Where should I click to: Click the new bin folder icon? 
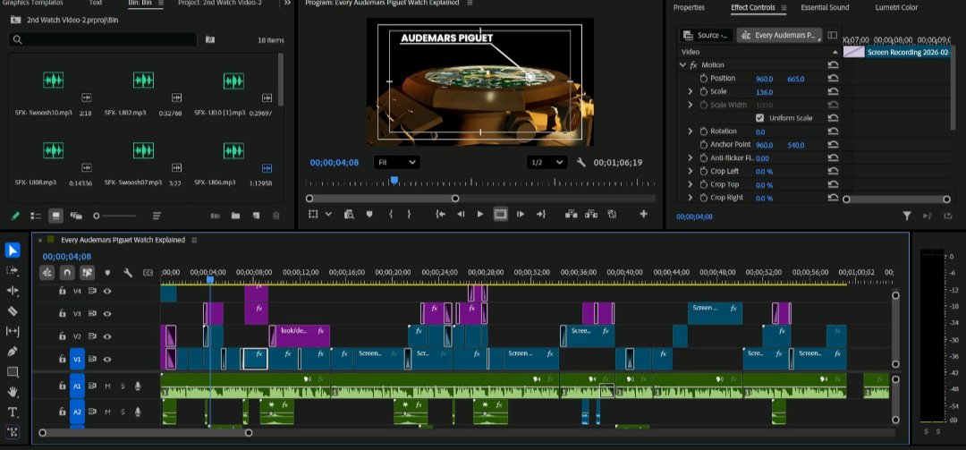tap(235, 216)
